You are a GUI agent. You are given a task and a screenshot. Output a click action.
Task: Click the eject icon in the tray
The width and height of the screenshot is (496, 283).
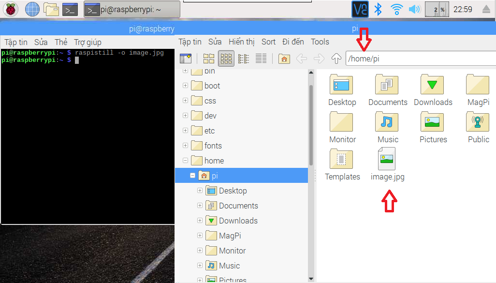486,9
